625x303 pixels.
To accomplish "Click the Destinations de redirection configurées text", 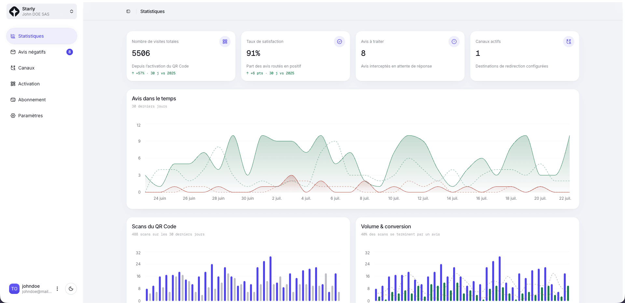I will 512,66.
